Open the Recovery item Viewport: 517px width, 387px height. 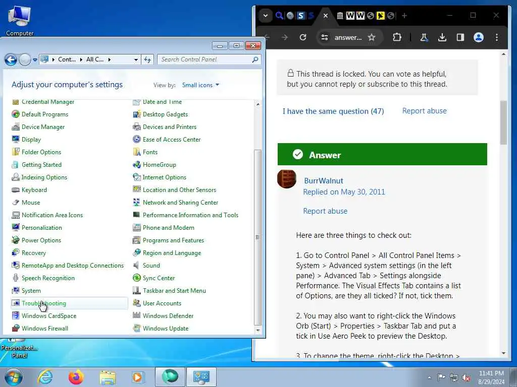[x=34, y=253]
